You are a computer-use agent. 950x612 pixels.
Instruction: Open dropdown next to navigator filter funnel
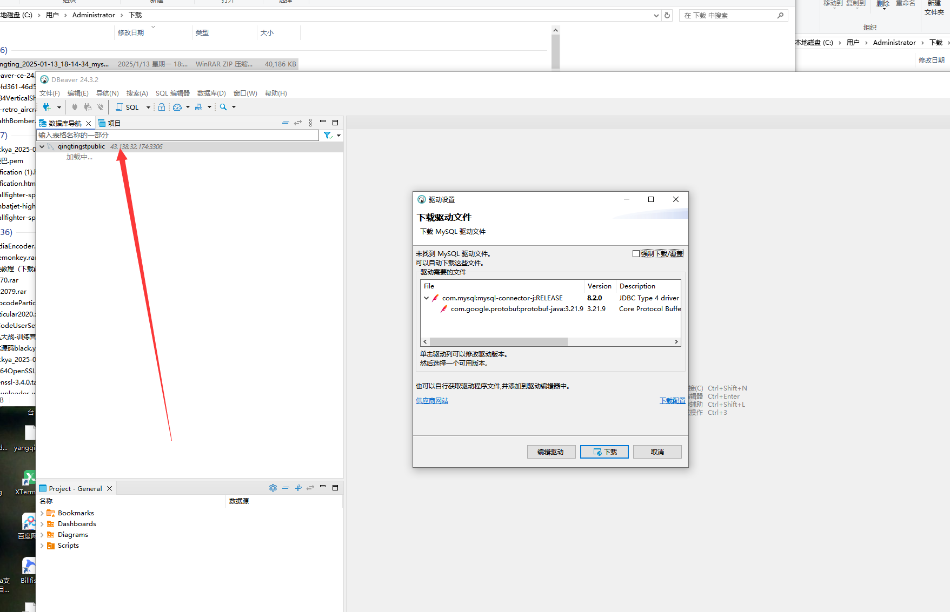[338, 135]
